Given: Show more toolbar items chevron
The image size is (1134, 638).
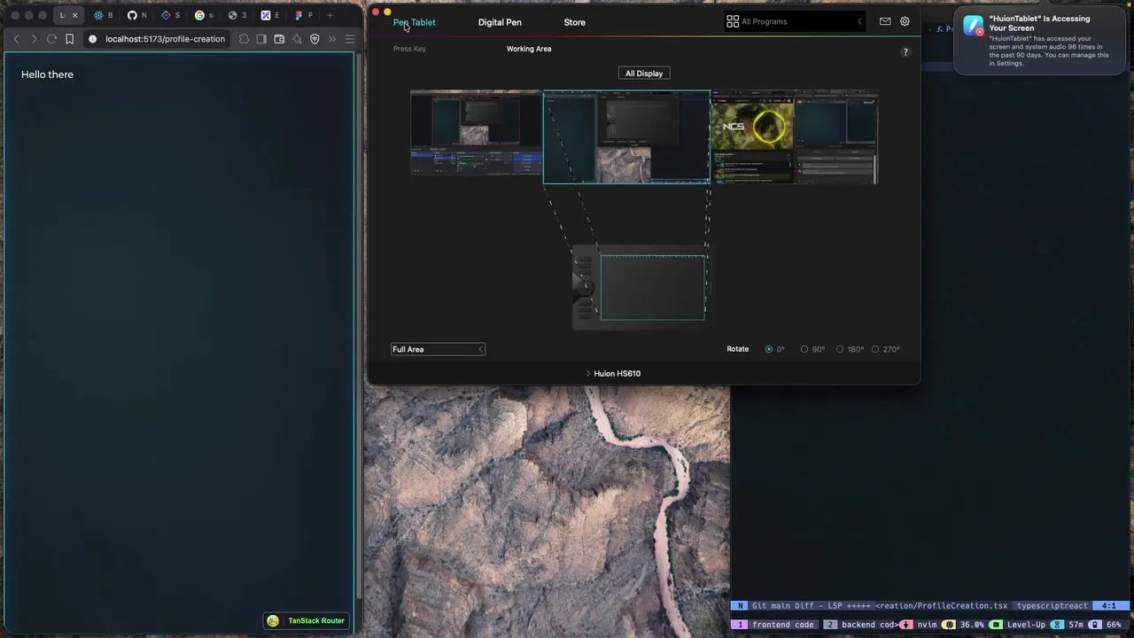Looking at the screenshot, I should [332, 39].
